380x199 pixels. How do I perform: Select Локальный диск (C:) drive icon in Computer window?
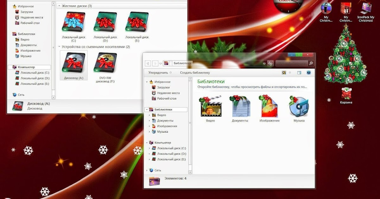[73, 22]
